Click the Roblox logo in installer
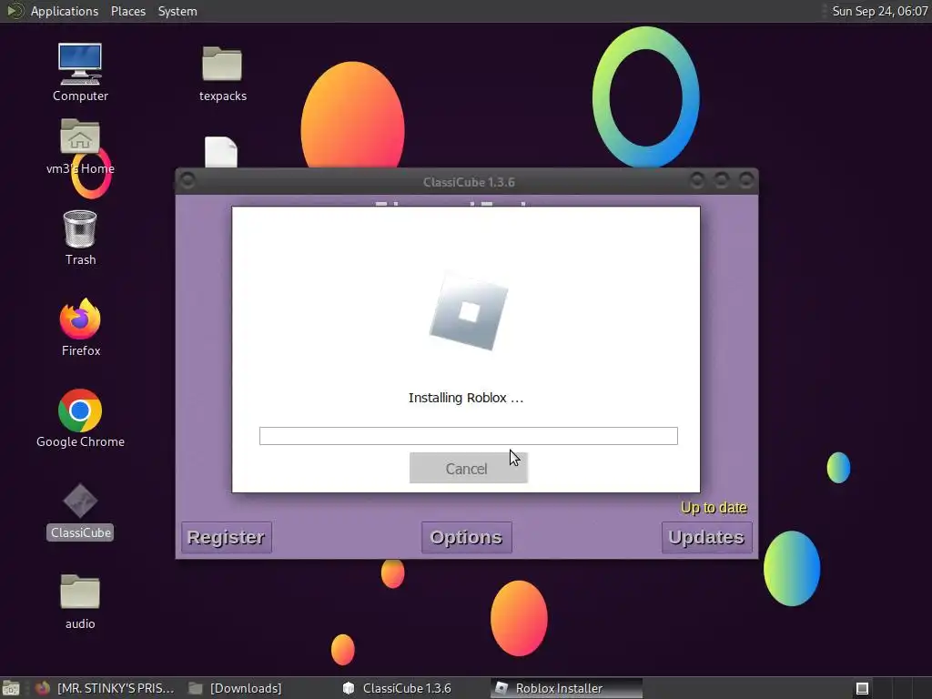932x699 pixels. [469, 311]
